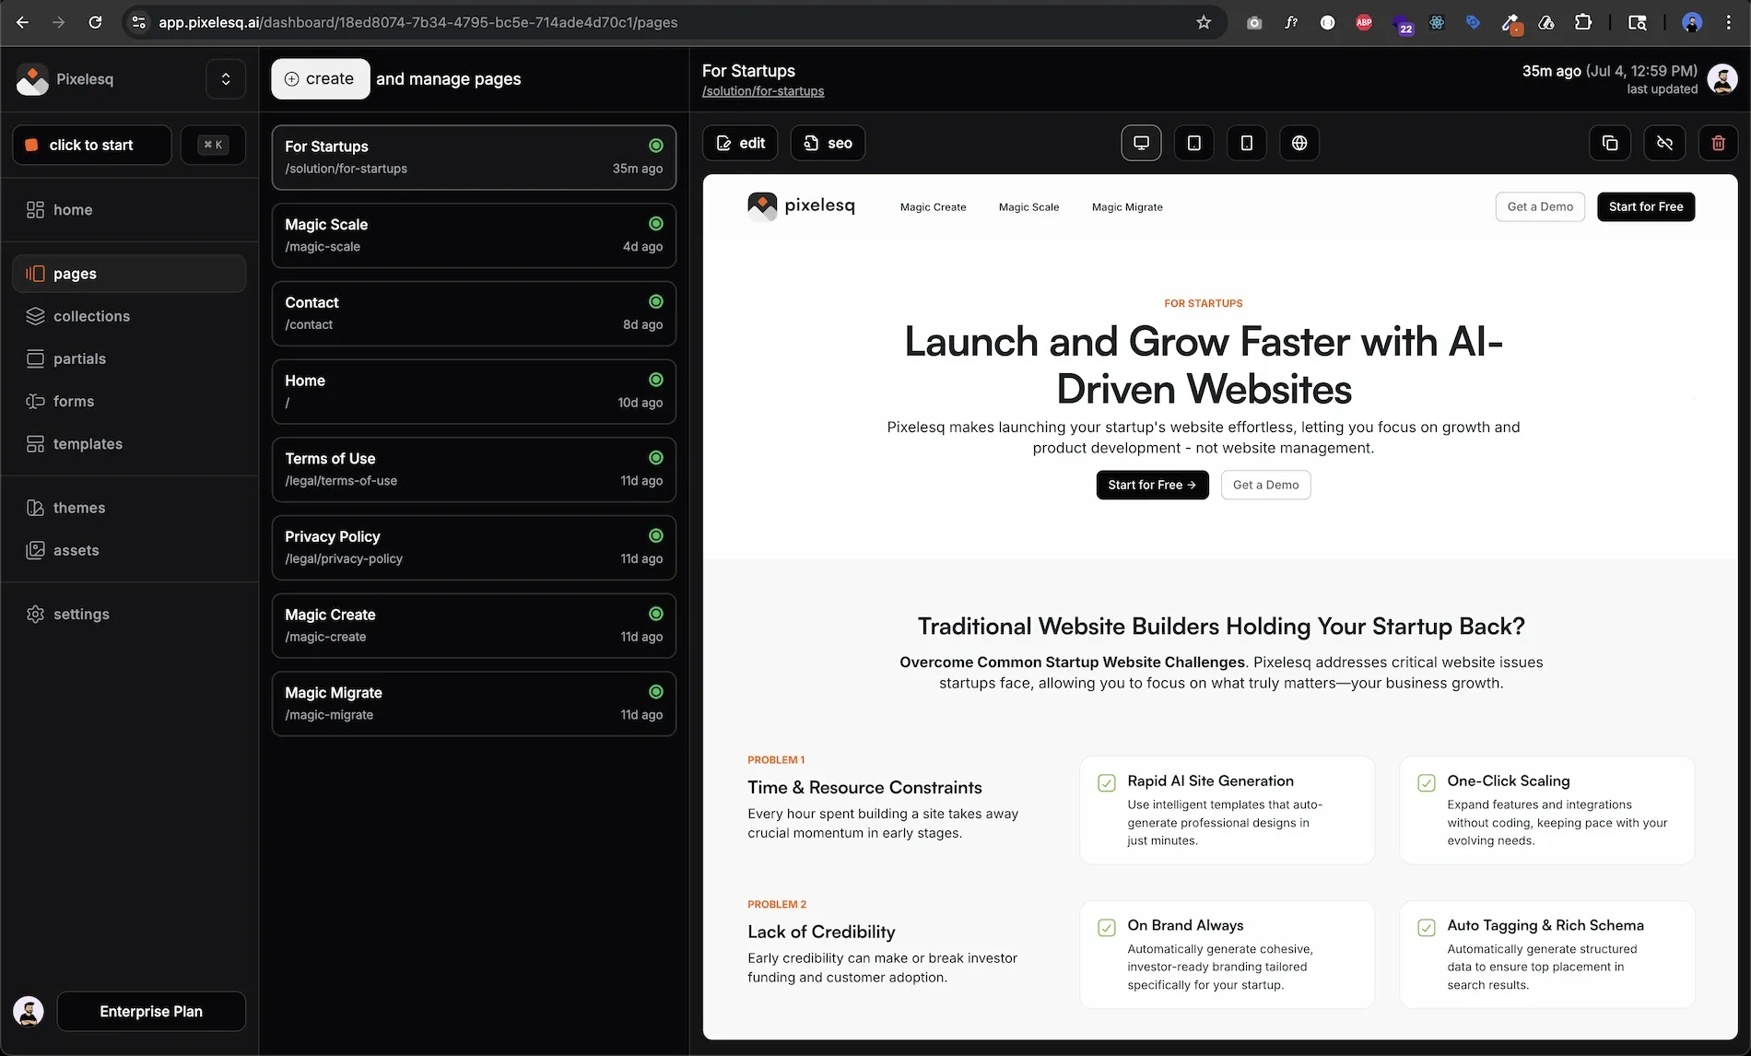Select pages in sidebar

point(129,274)
